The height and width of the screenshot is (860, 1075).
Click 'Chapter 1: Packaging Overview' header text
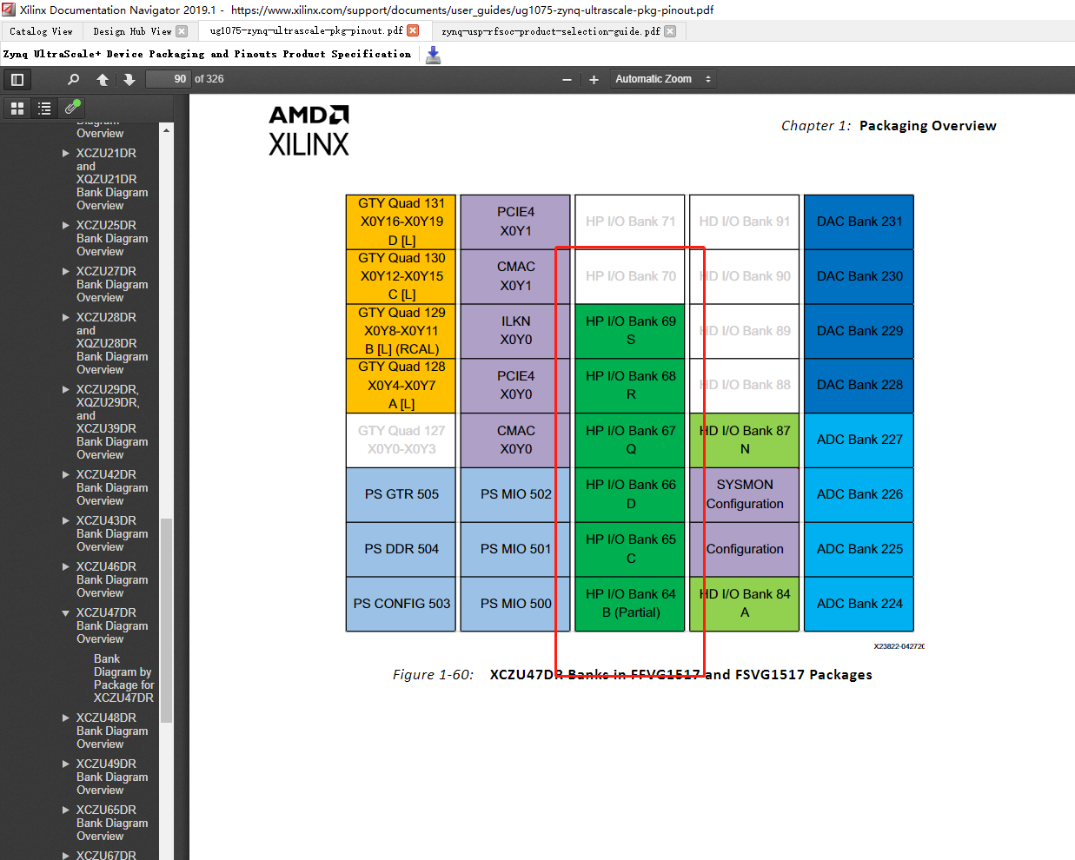tap(889, 126)
